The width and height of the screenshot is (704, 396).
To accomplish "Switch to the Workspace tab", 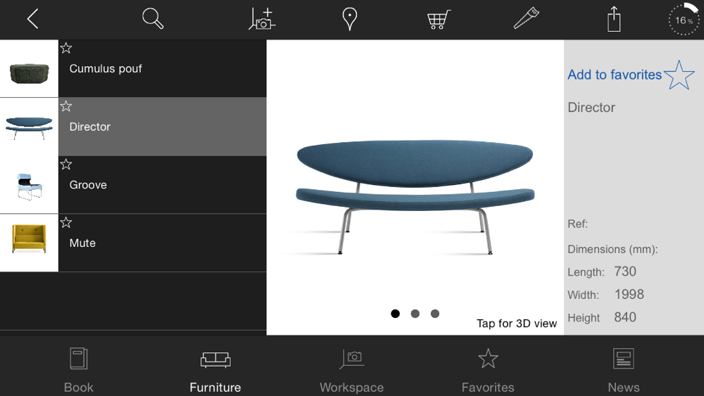I will [x=351, y=371].
